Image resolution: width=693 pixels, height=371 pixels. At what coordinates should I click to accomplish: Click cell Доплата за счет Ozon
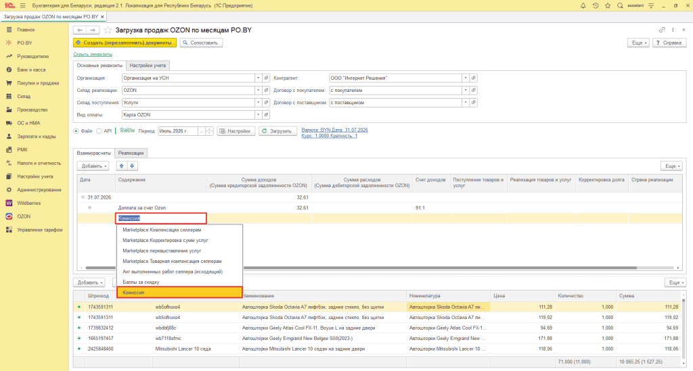point(162,207)
